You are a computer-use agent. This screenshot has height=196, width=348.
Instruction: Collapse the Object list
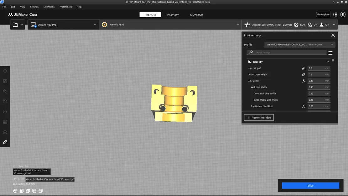[14, 166]
